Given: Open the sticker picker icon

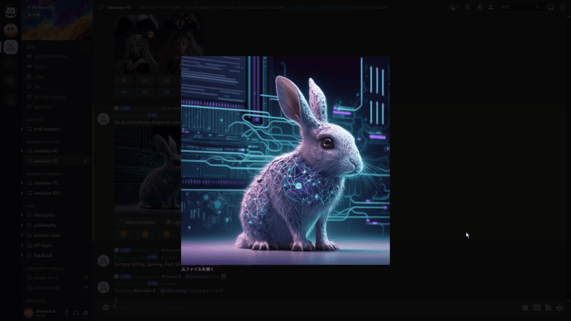Looking at the screenshot, I should coord(548,307).
